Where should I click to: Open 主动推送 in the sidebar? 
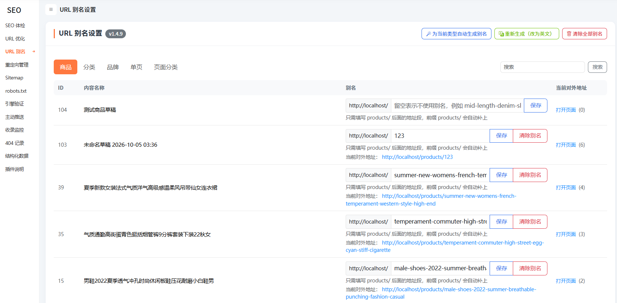click(x=14, y=117)
